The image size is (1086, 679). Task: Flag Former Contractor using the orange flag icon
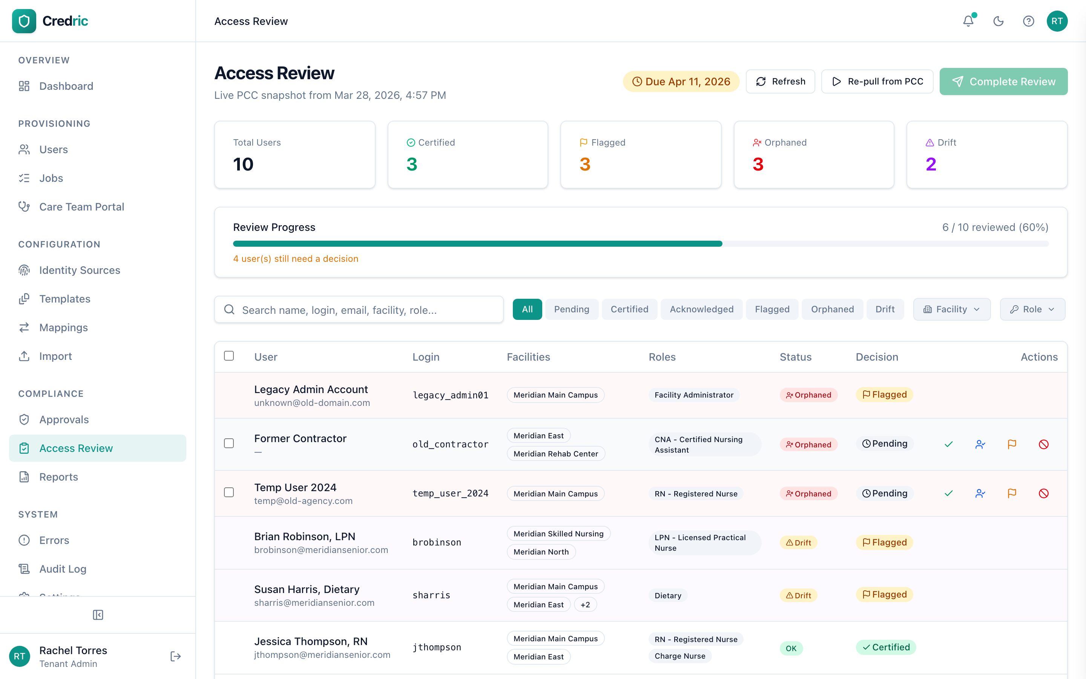pyautogui.click(x=1012, y=444)
